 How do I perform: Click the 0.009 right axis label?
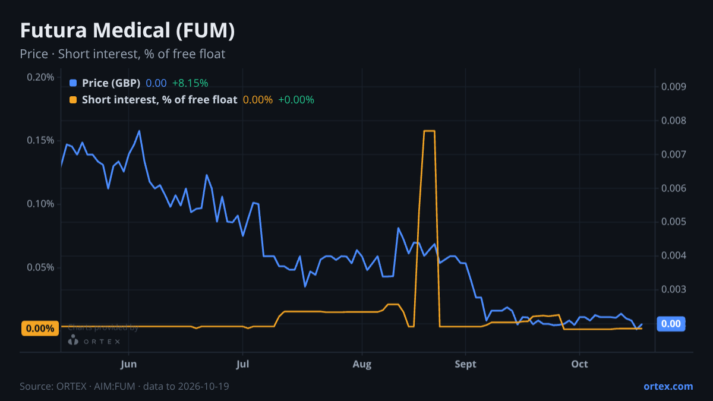674,87
